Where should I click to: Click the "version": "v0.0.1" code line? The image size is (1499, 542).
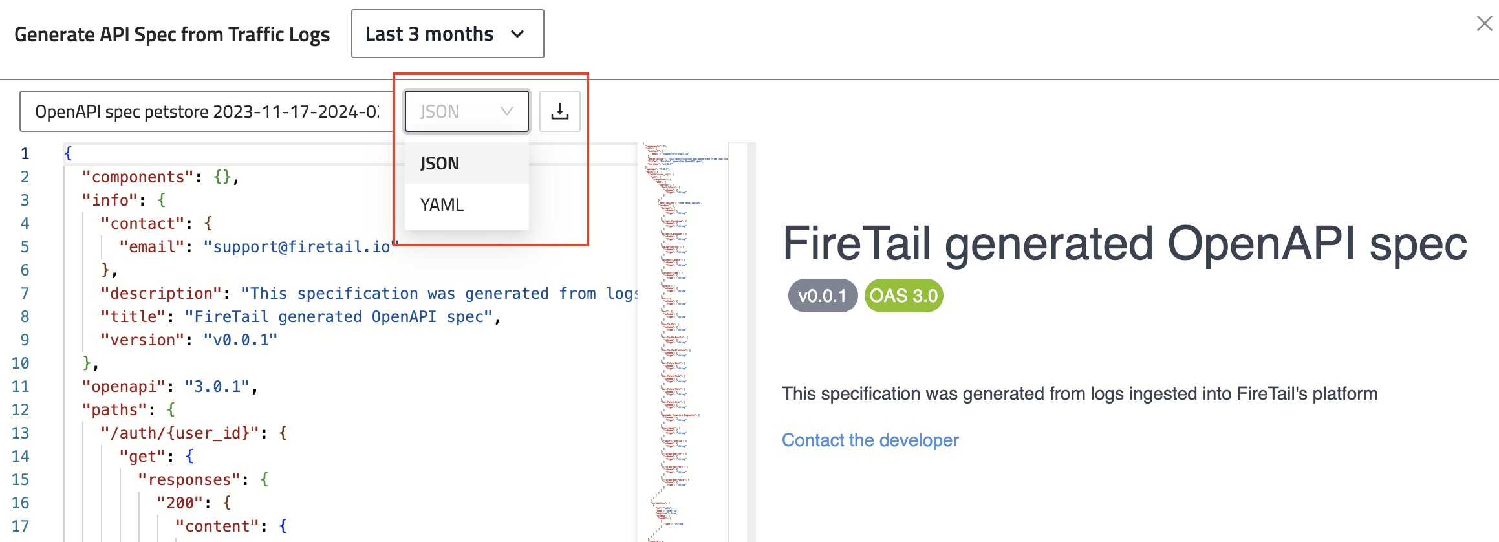coord(189,340)
